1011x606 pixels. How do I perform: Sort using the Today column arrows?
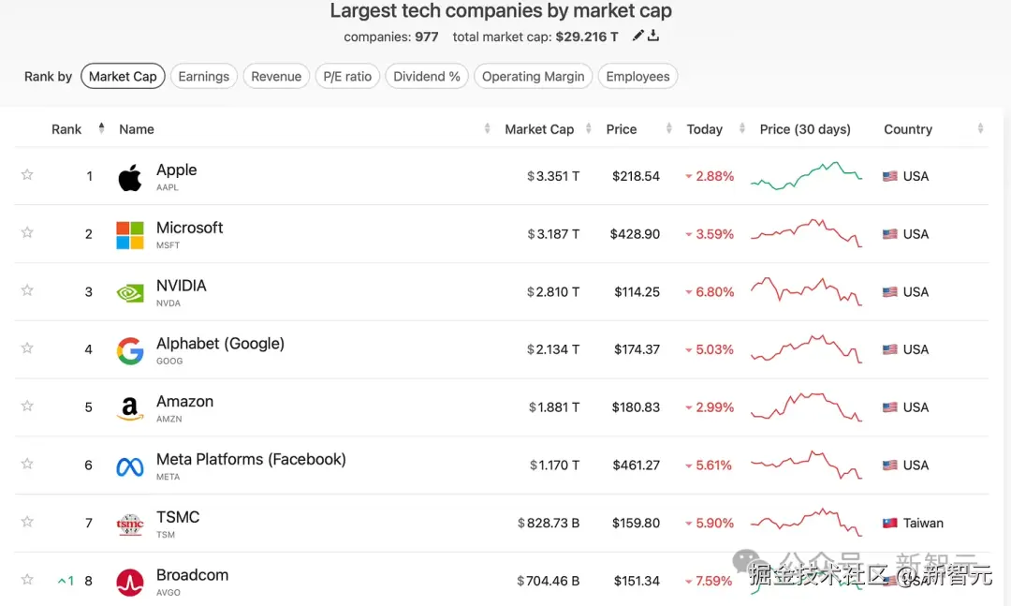pyautogui.click(x=741, y=128)
